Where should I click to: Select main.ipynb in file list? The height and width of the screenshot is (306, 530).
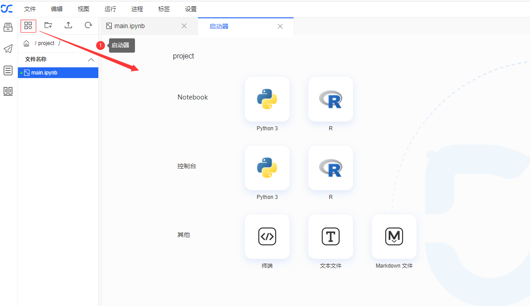[58, 73]
